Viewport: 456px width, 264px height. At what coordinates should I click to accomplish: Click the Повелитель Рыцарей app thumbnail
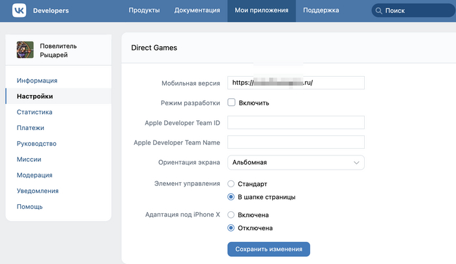point(26,50)
